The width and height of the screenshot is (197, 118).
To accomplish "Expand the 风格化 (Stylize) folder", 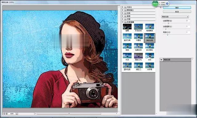I will pos(123,7).
